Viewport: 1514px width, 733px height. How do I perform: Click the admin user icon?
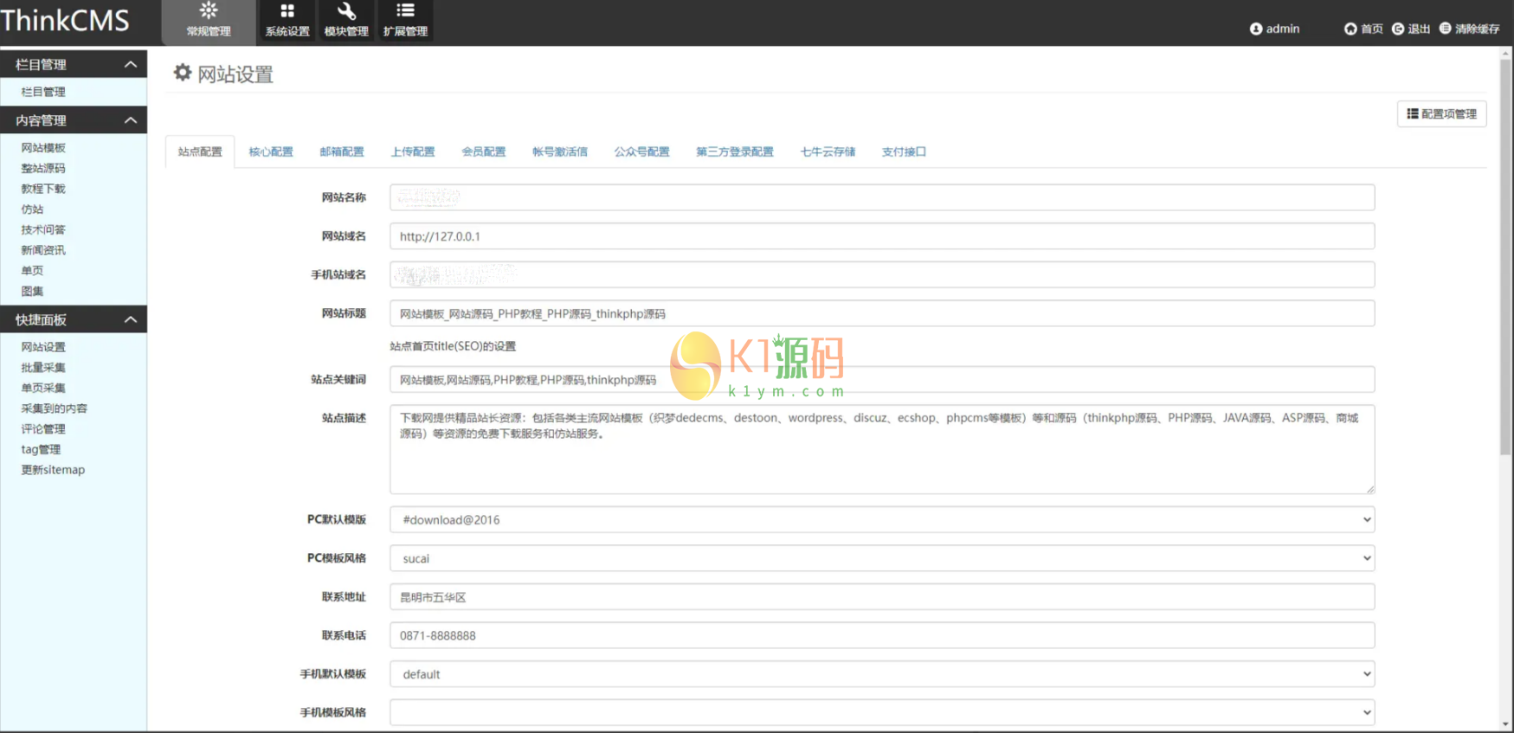pyautogui.click(x=1255, y=29)
